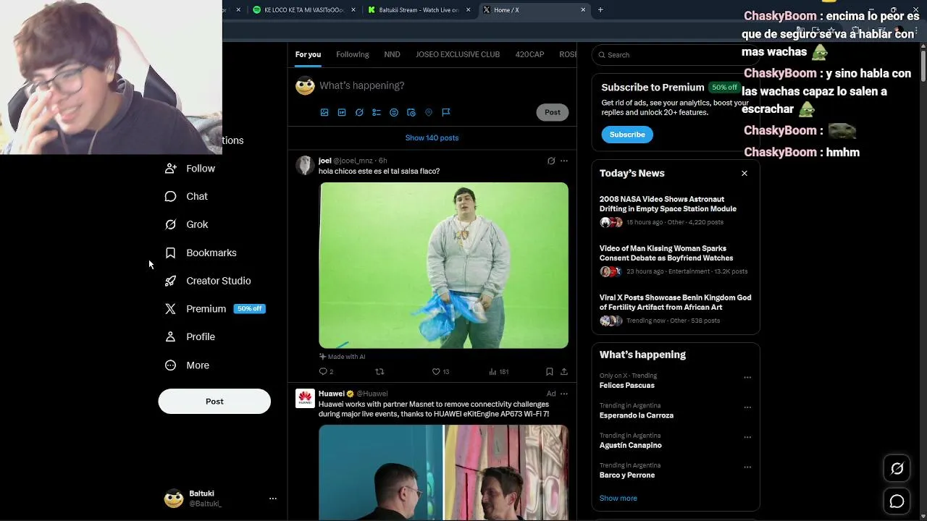Switch to 420CAP tab
927x521 pixels.
(x=529, y=54)
